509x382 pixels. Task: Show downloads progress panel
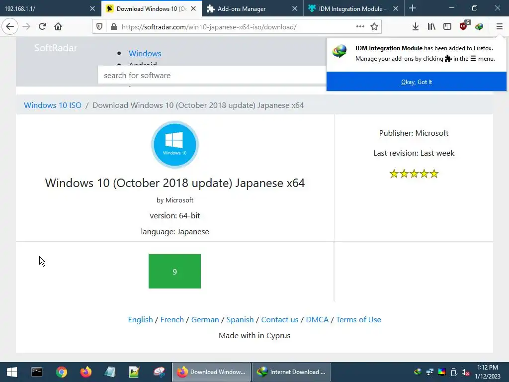(415, 27)
